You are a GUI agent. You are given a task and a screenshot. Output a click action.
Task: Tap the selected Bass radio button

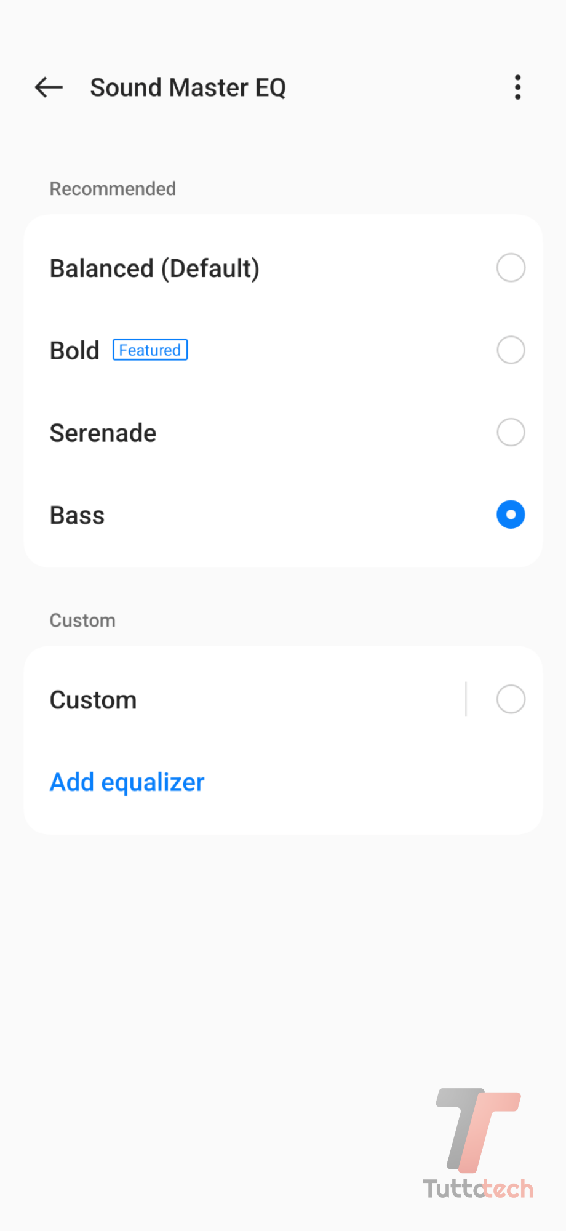point(511,515)
